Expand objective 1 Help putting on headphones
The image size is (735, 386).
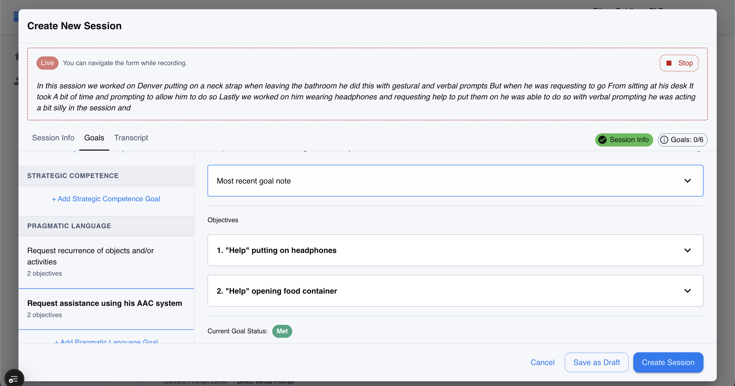[455, 250]
